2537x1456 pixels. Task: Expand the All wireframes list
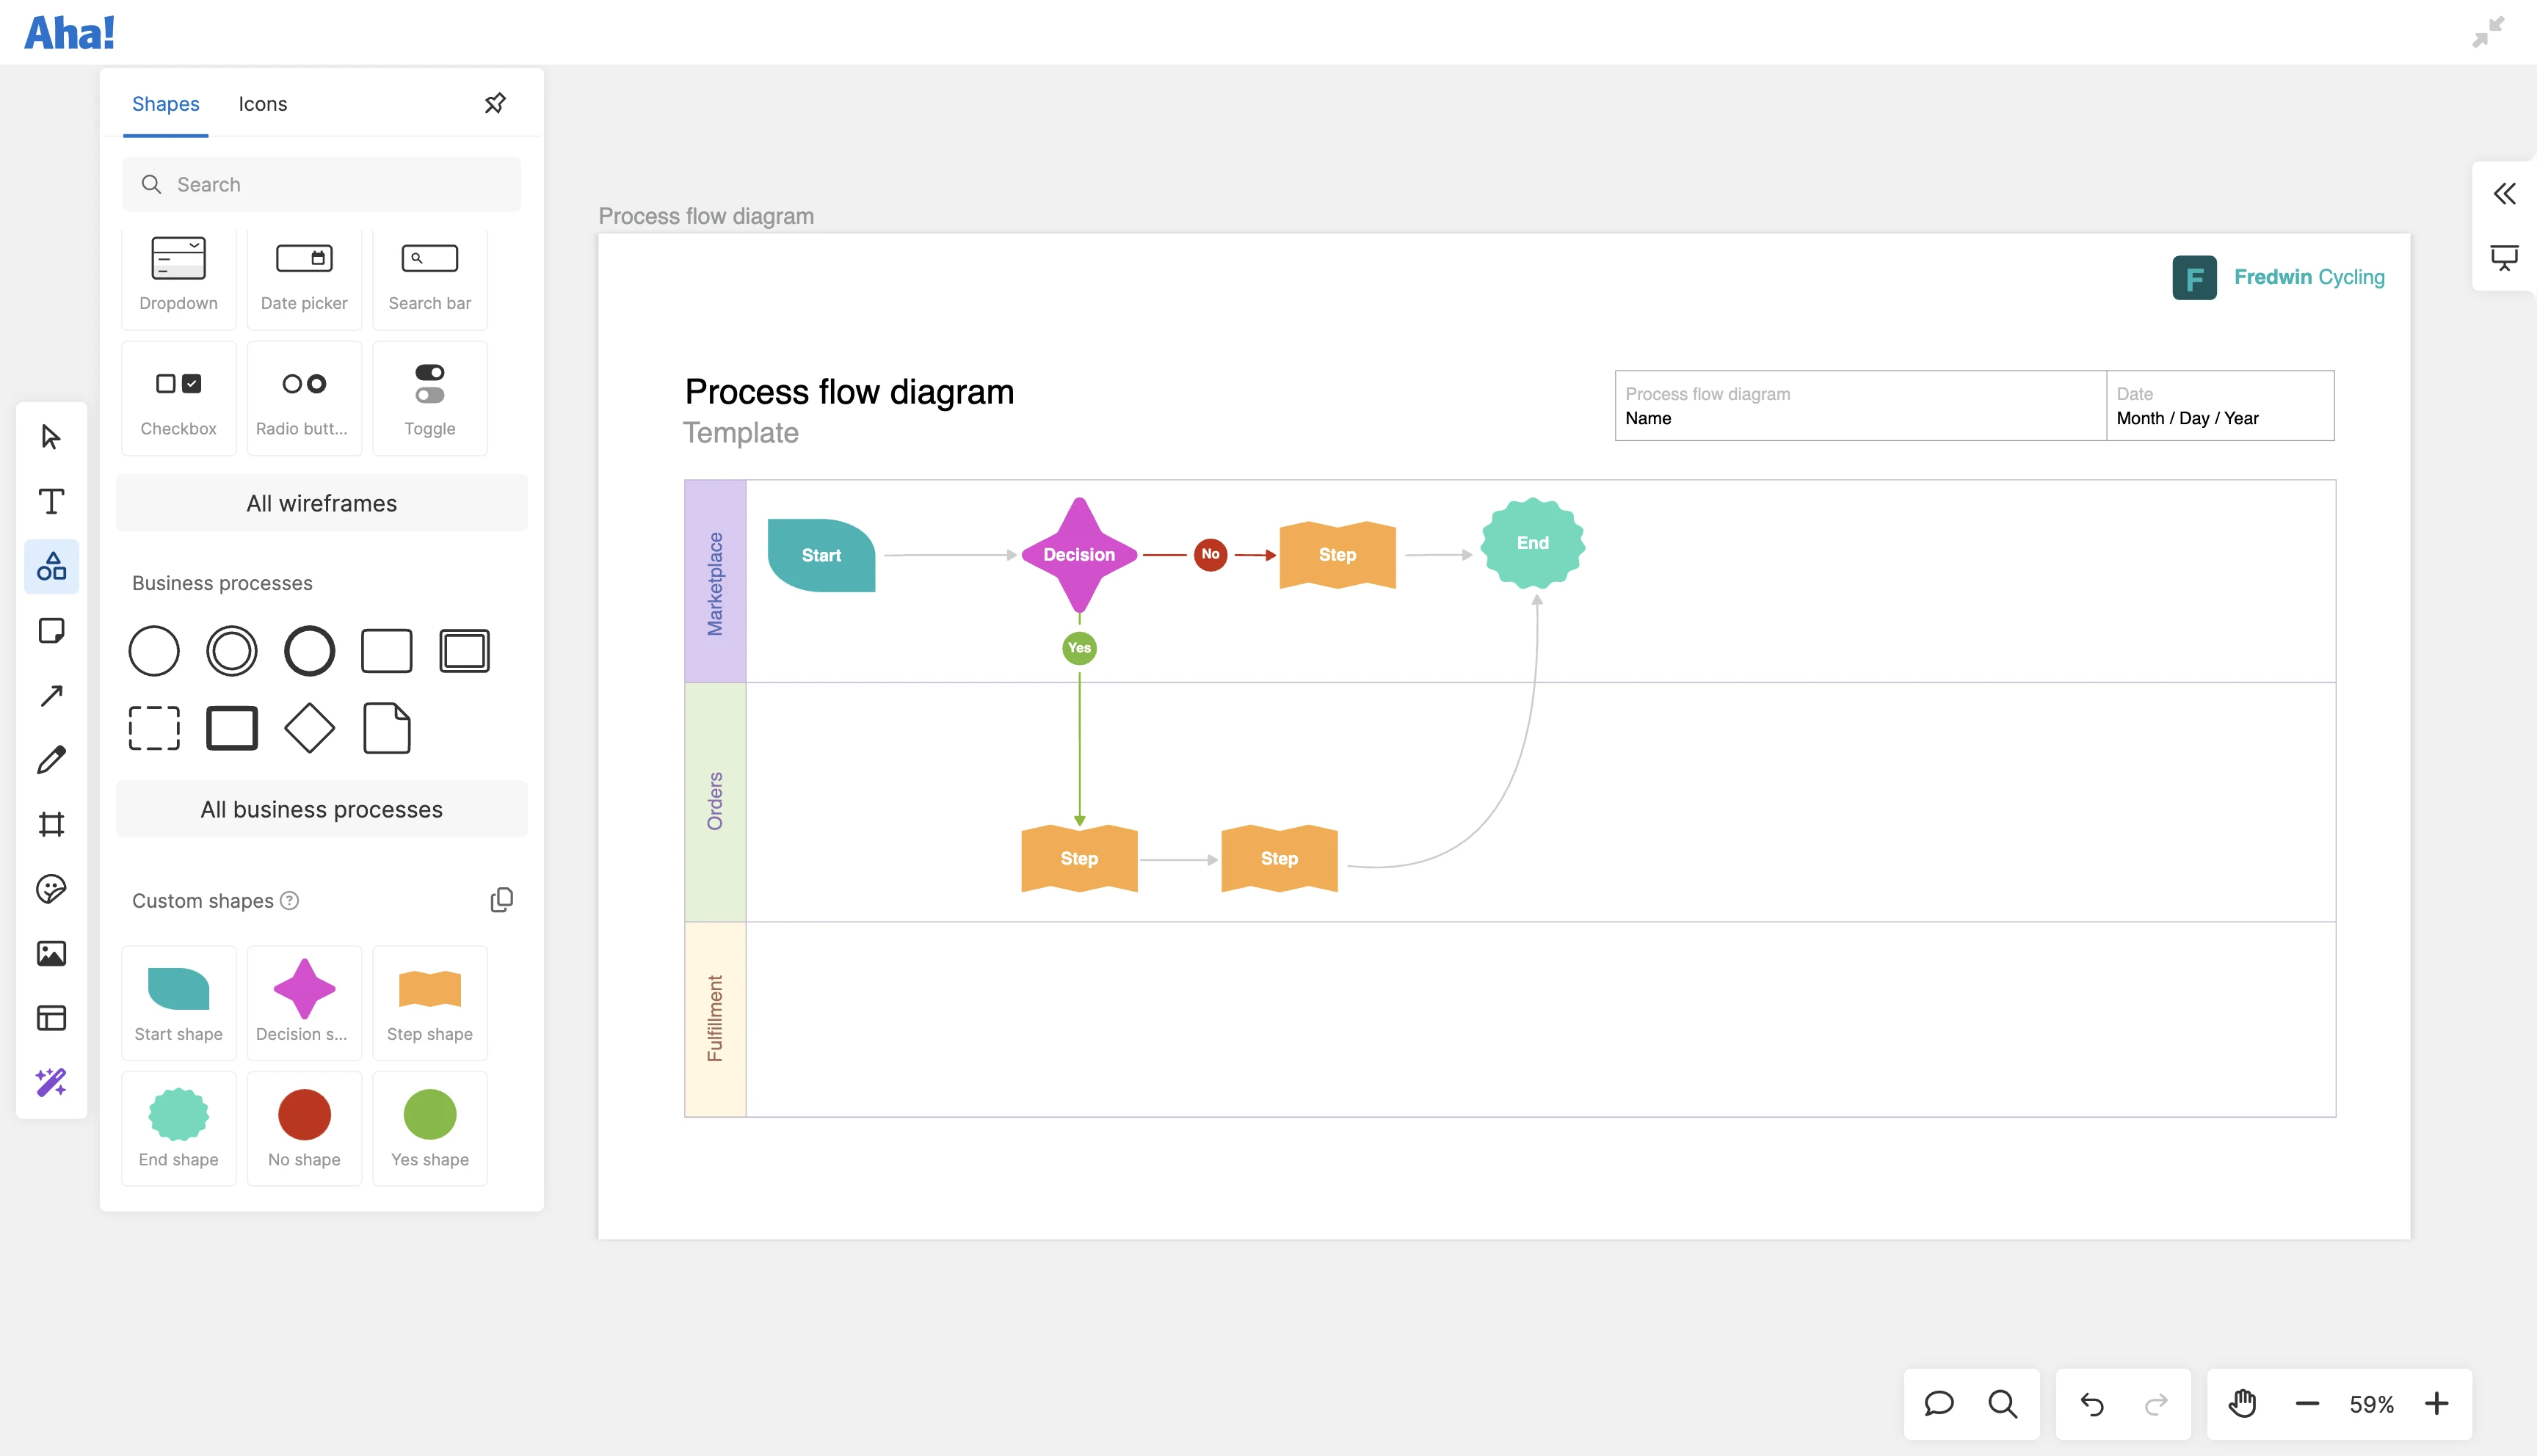pos(321,503)
